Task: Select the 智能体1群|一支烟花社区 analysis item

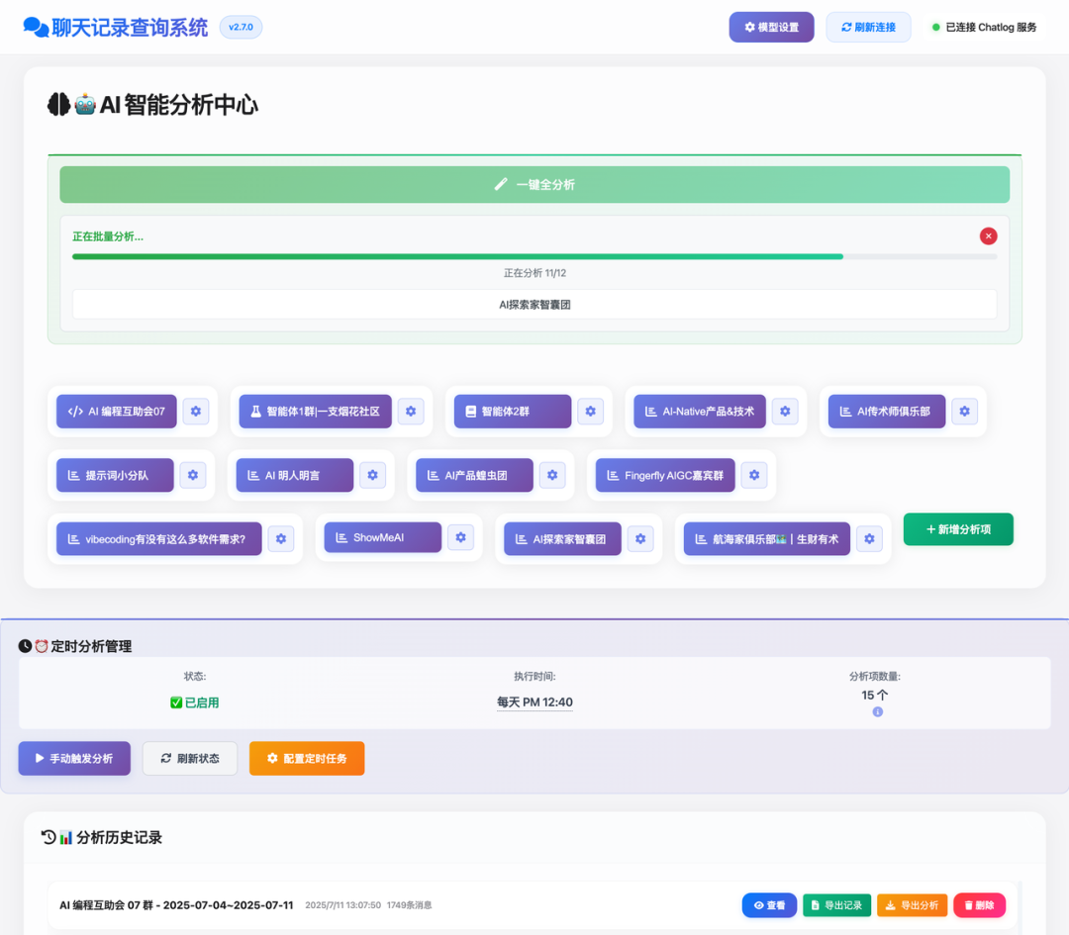Action: coord(315,412)
